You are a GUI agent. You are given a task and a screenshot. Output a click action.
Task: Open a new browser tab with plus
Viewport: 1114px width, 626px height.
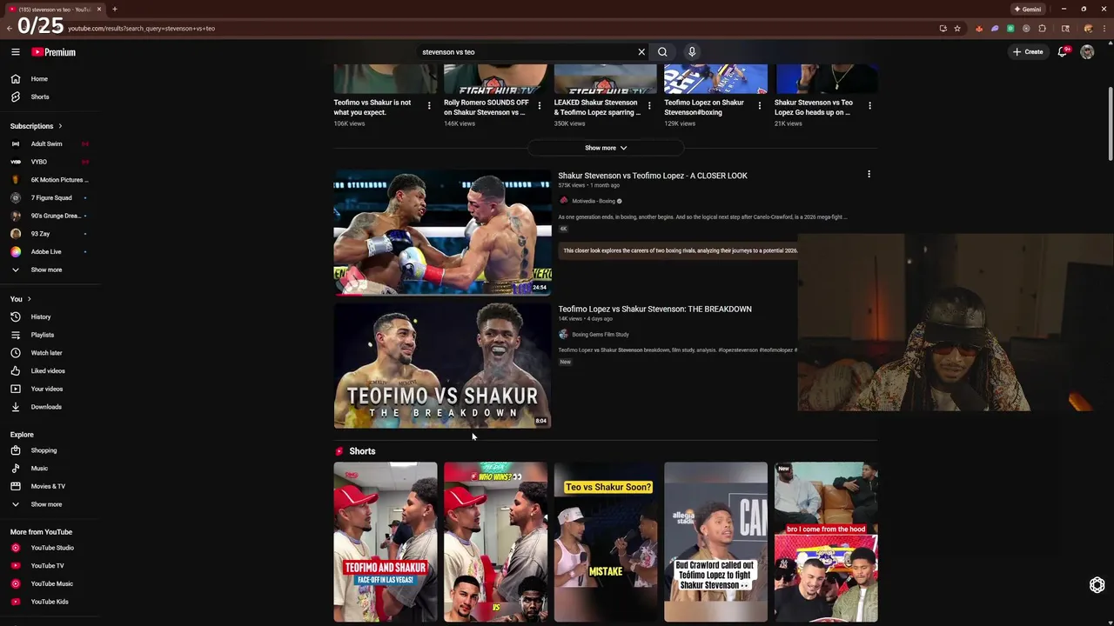114,9
